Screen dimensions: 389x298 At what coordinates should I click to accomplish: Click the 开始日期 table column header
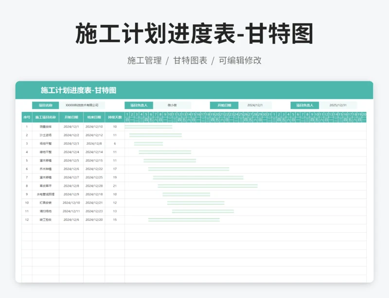(71, 117)
